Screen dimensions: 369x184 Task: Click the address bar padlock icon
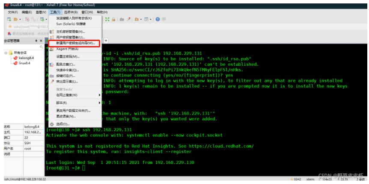(x=10, y=26)
